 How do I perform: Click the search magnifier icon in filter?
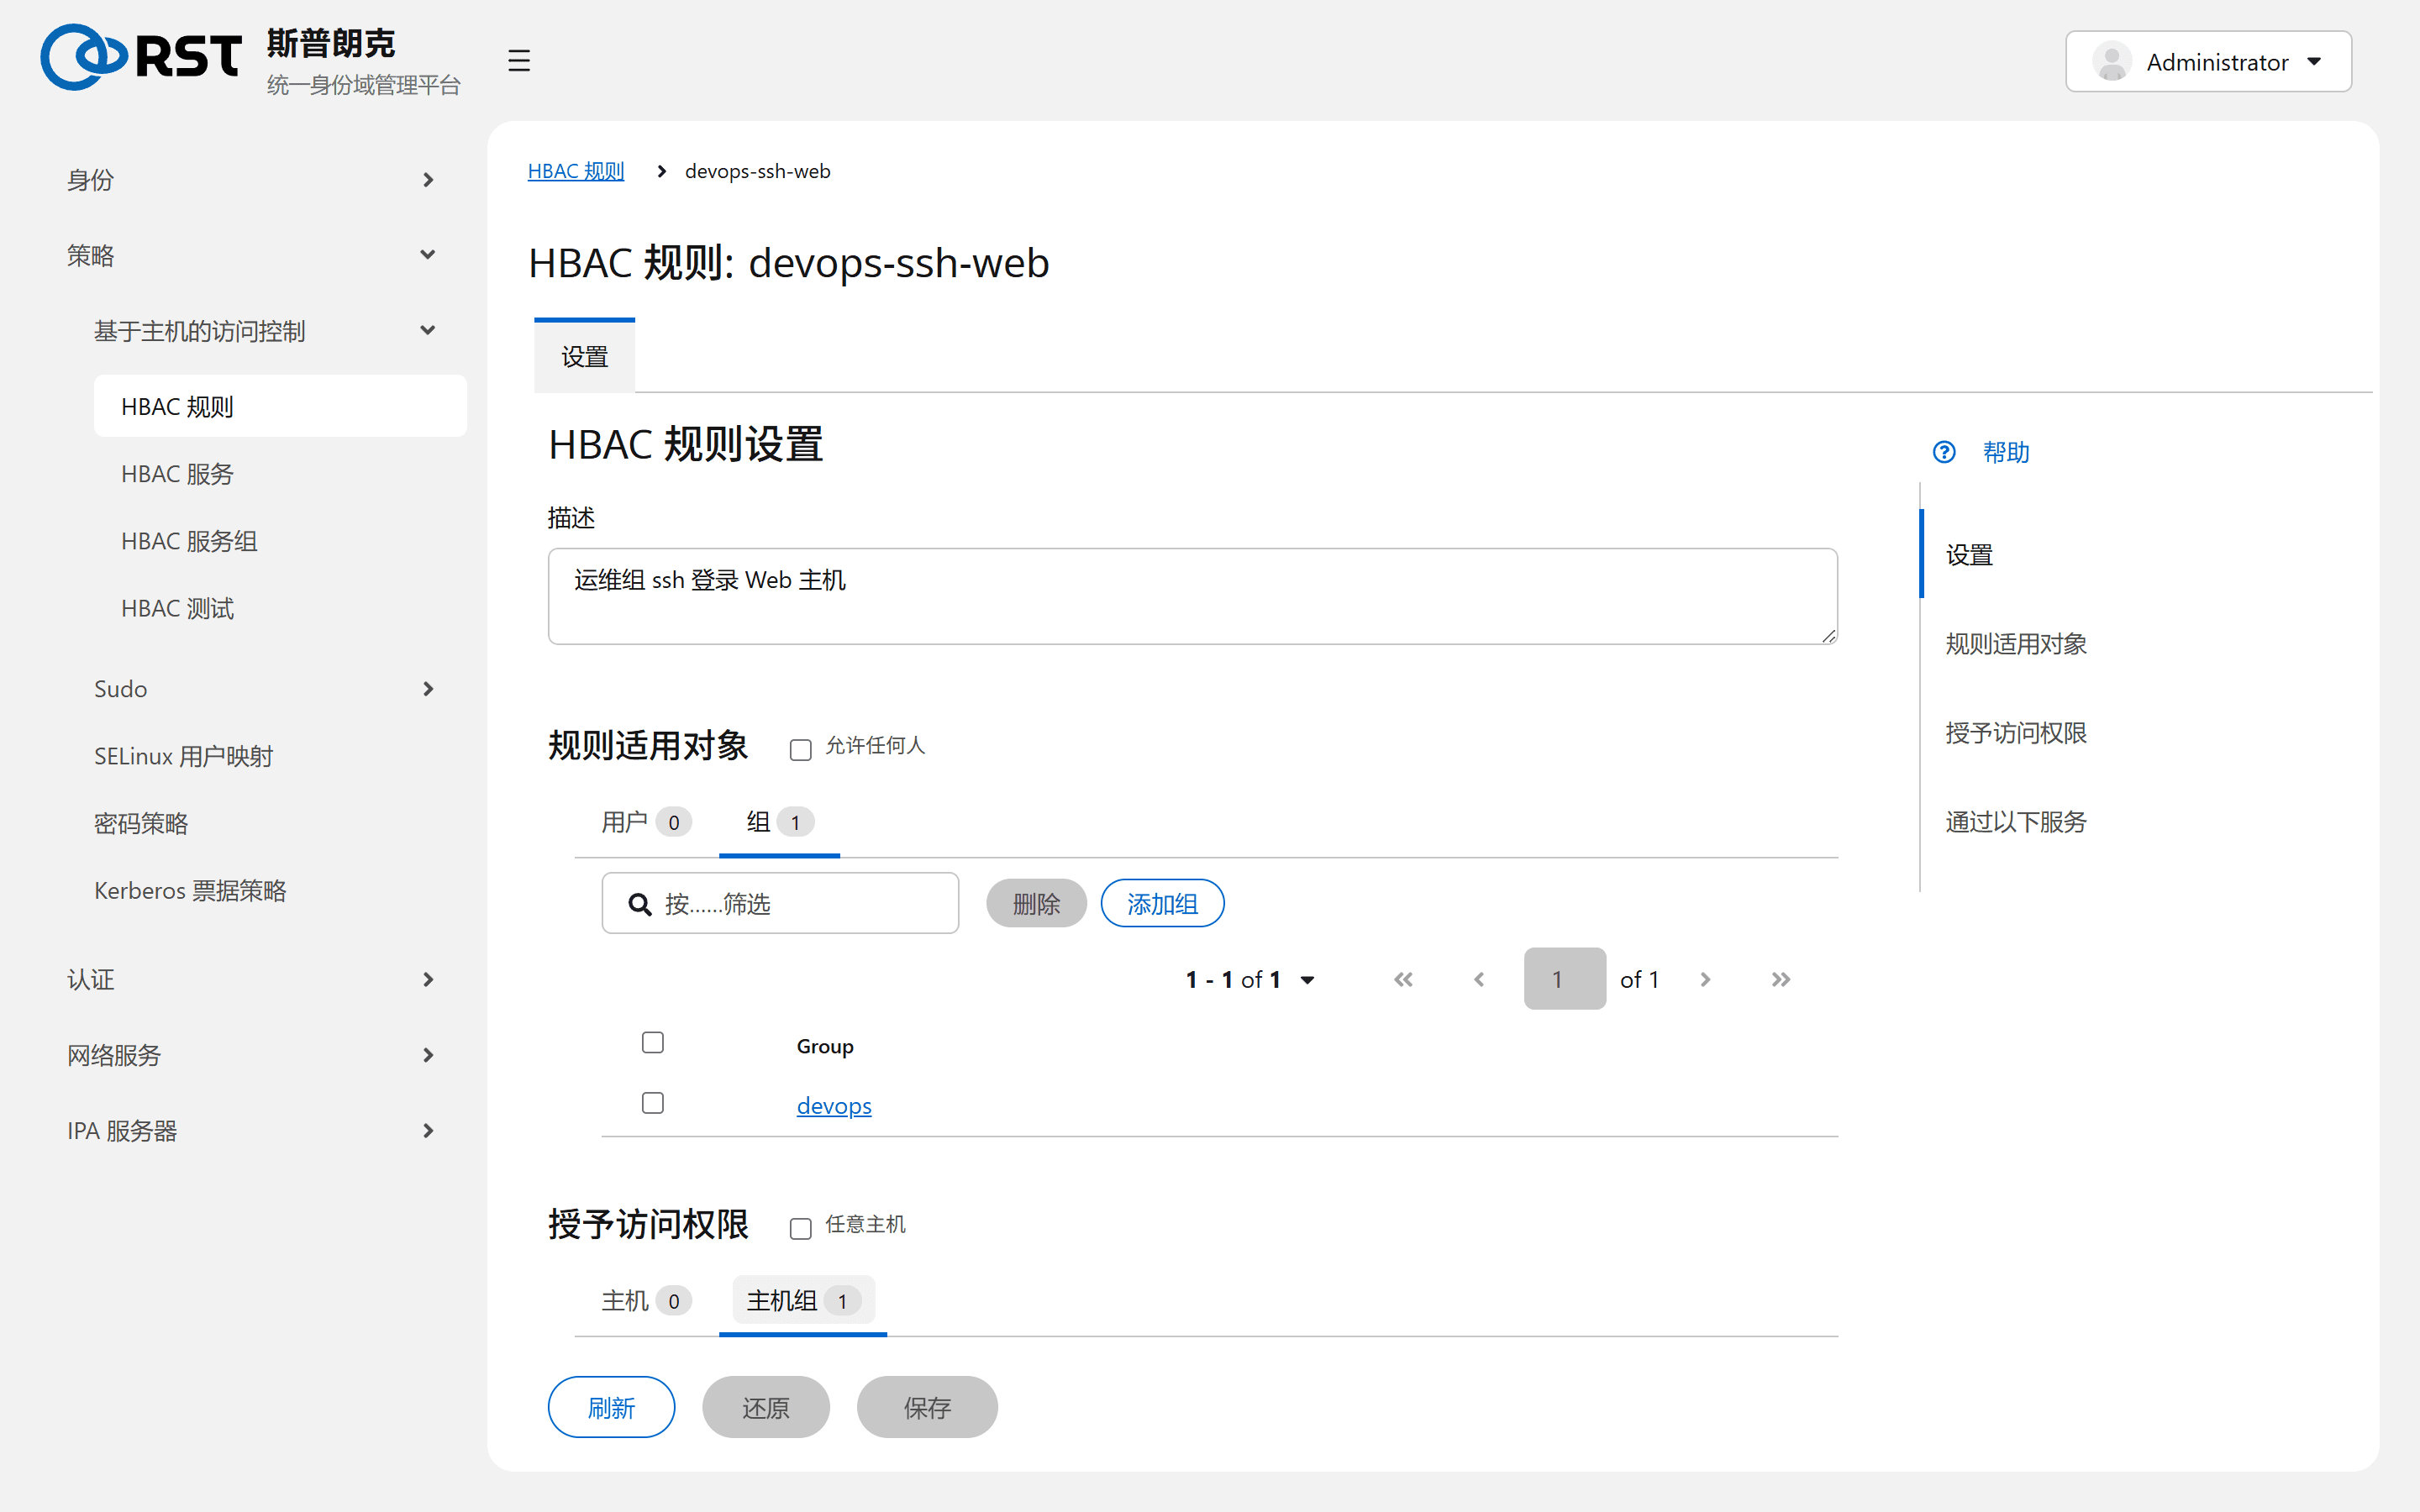639,904
